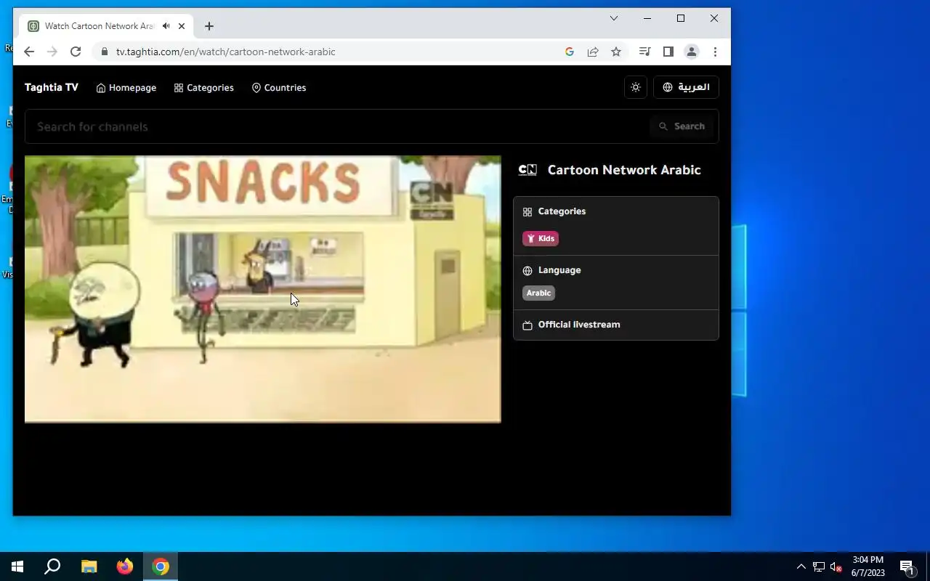Click the Official livestream label
This screenshot has height=581, width=930.
tap(579, 325)
